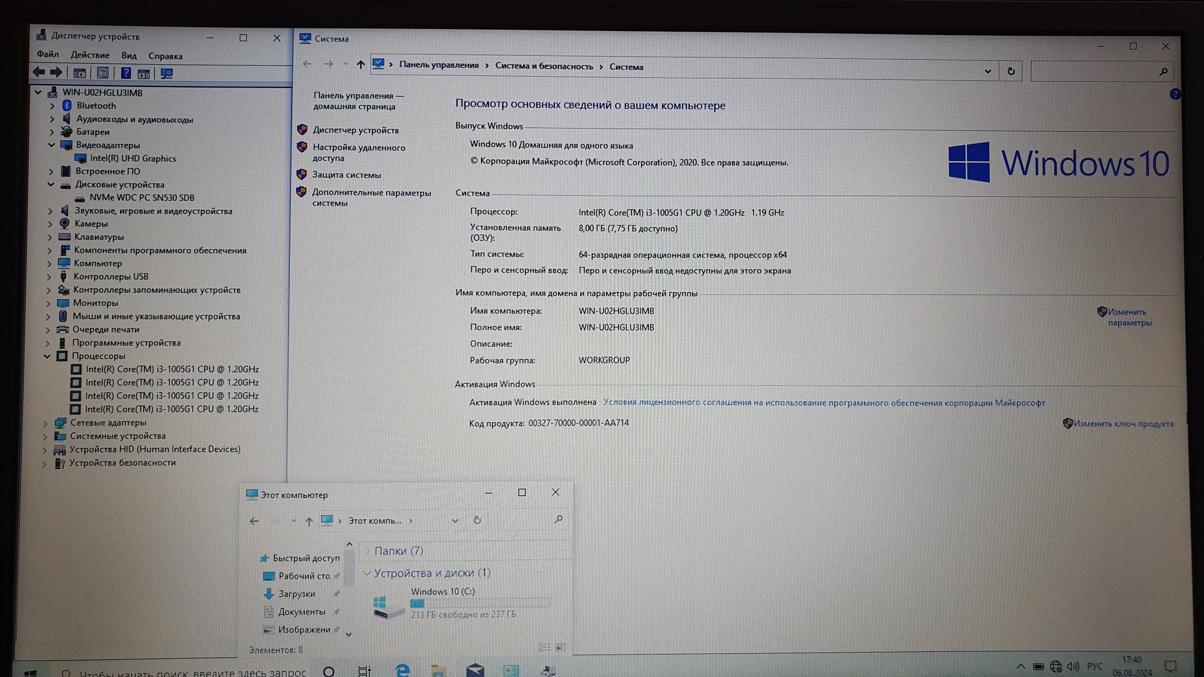This screenshot has height=677, width=1204.
Task: Open Task View from taskbar
Action: click(x=364, y=671)
